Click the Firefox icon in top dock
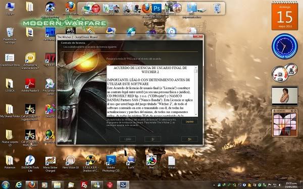This screenshot has height=189, width=303. click(x=146, y=9)
